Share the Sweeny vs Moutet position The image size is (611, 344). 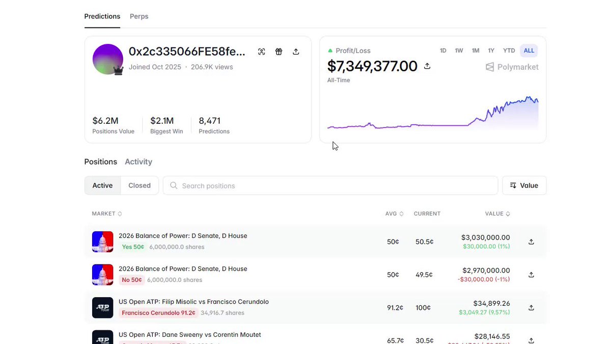(x=531, y=340)
